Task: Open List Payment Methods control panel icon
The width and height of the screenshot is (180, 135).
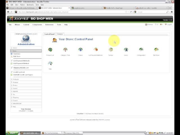Action: 96,49
